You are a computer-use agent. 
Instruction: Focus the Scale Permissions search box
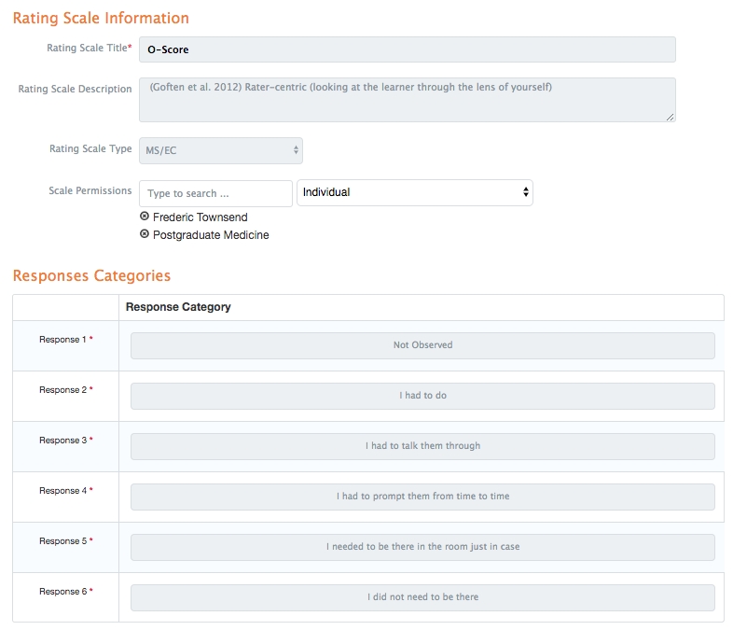click(215, 193)
